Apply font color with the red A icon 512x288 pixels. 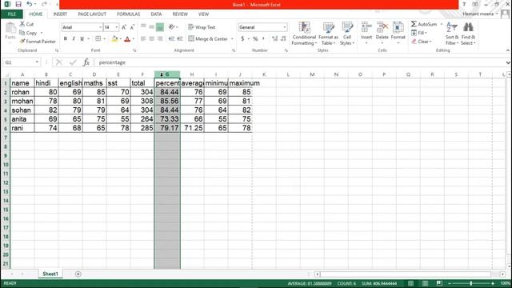pos(127,39)
